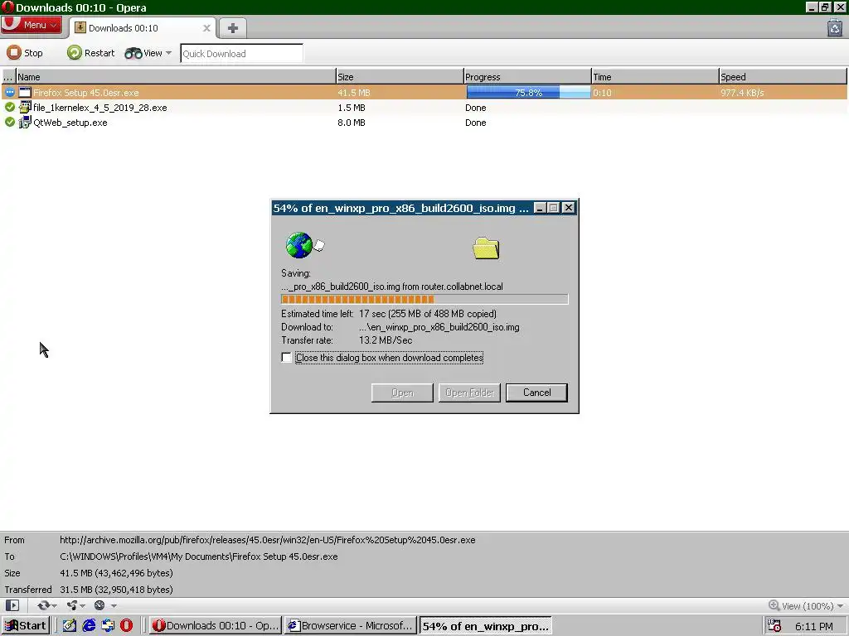Click the Open Folder button in dialog
This screenshot has height=636, width=849.
(469, 393)
